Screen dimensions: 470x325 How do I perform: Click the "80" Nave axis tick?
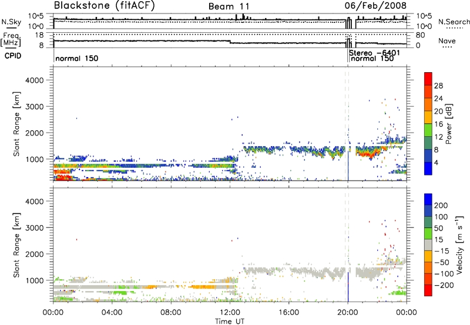pos(420,35)
